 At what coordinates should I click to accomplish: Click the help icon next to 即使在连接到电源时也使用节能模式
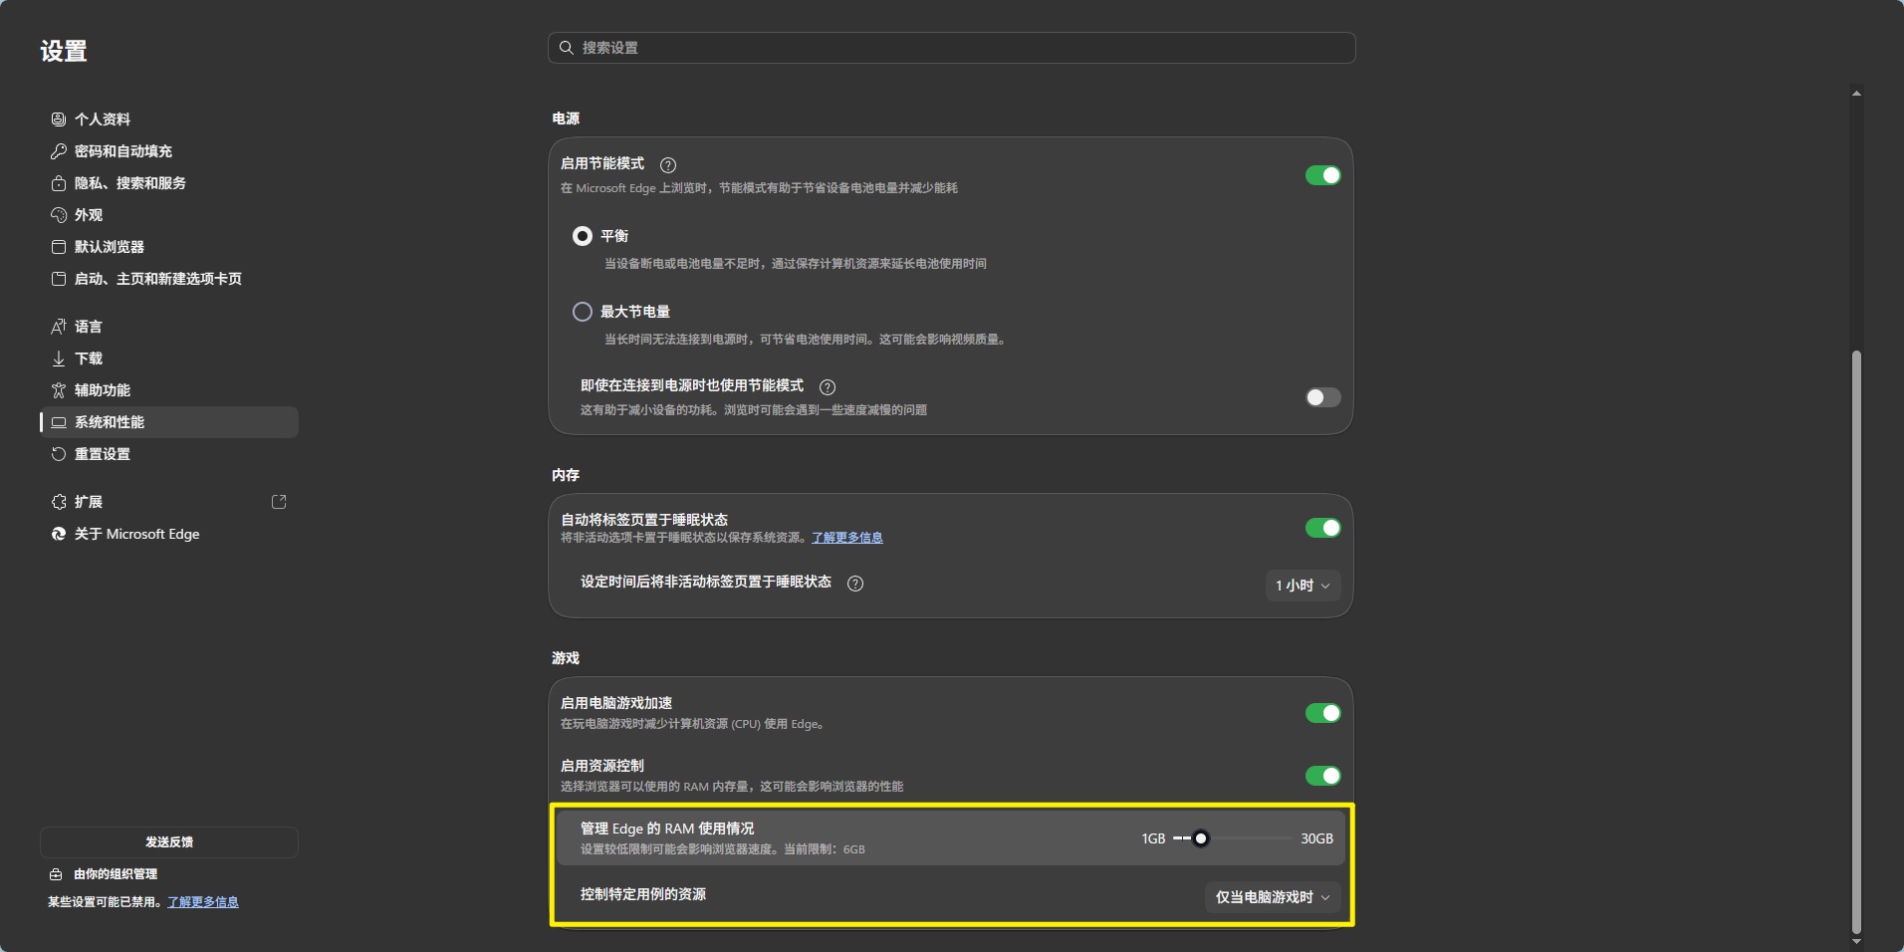click(828, 387)
